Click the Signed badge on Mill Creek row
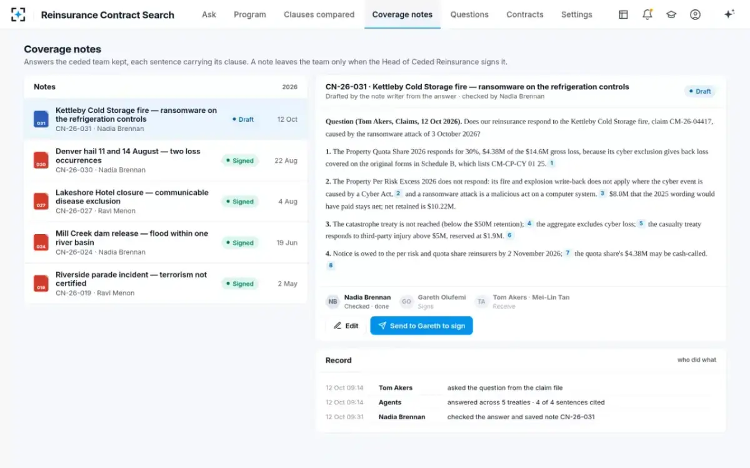This screenshot has height=468, width=750. pos(240,243)
